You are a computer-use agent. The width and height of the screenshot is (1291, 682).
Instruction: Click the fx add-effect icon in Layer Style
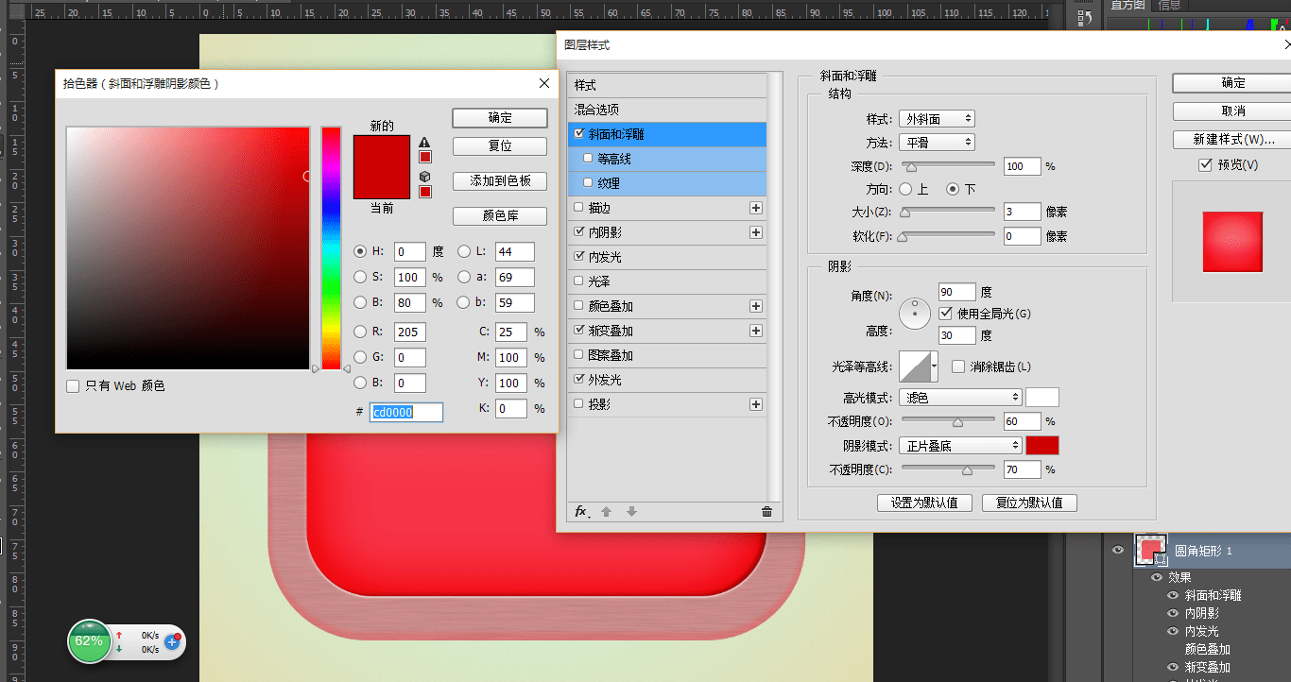tap(581, 512)
